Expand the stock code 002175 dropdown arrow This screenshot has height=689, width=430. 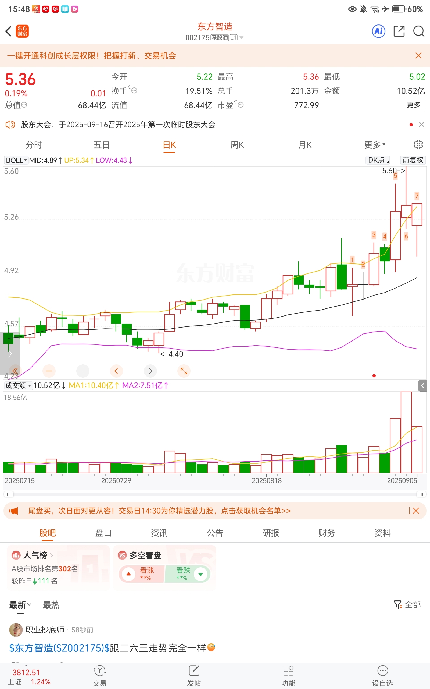[x=241, y=38]
